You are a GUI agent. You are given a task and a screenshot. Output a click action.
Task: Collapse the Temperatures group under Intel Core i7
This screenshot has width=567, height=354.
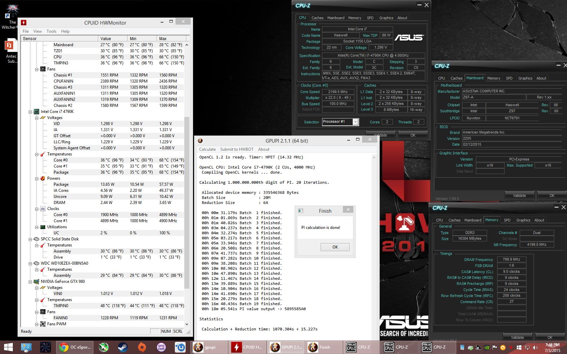pos(36,154)
